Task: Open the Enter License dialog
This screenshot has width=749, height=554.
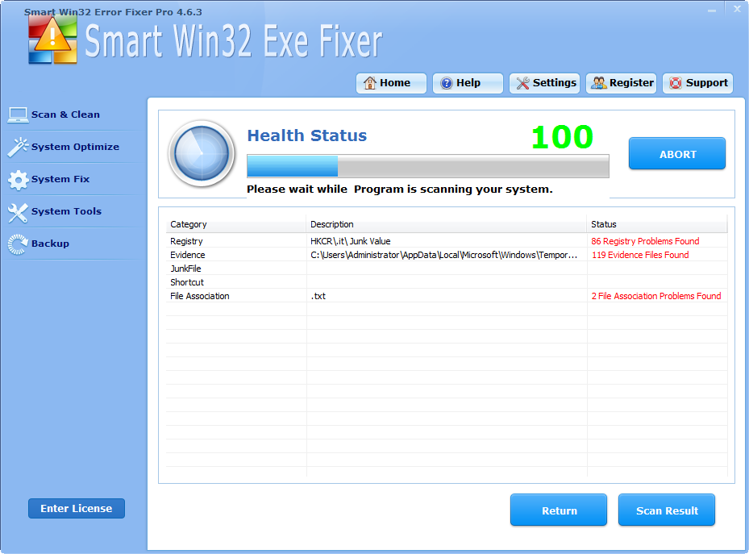Action: tap(76, 508)
